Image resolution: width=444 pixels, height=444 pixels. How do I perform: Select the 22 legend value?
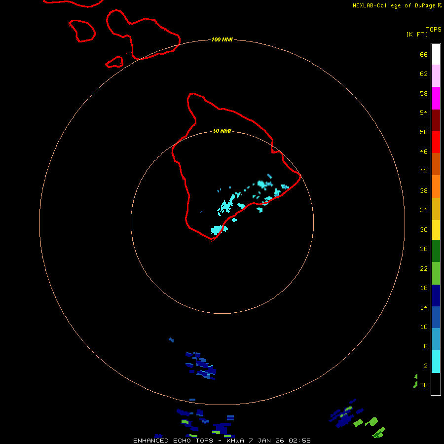tap(424, 269)
